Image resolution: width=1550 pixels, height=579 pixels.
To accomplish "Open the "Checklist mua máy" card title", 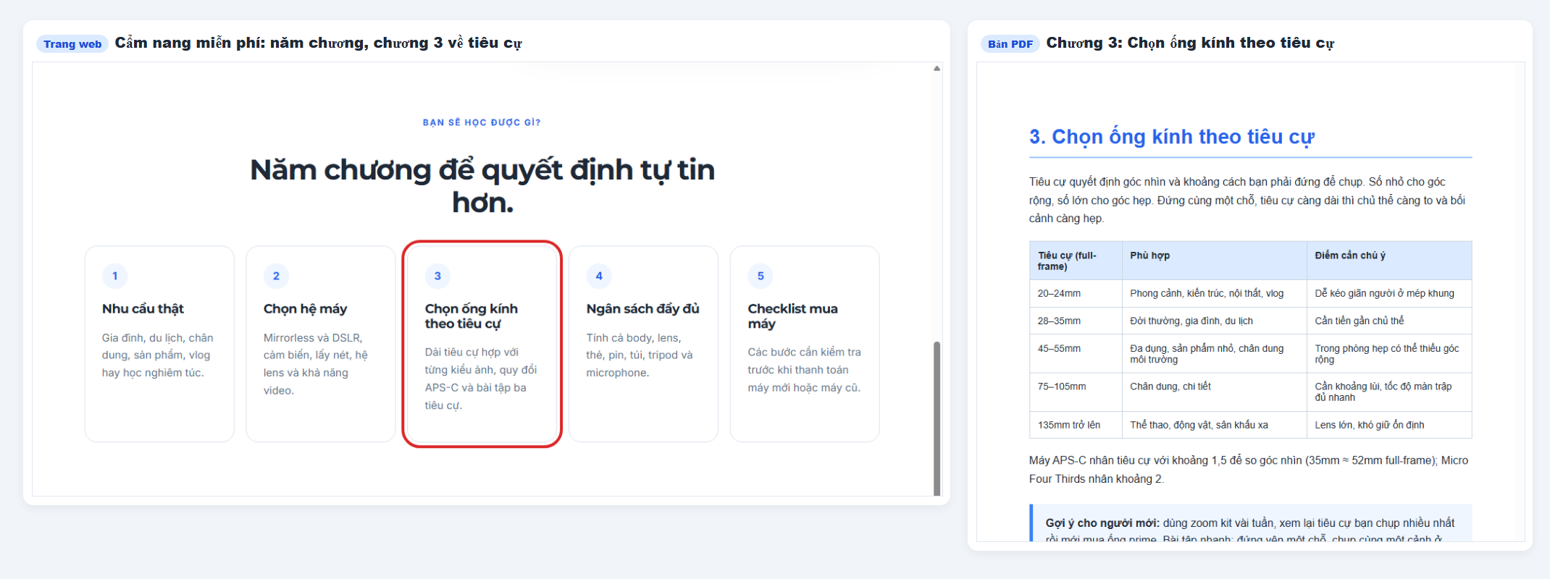I will point(793,316).
